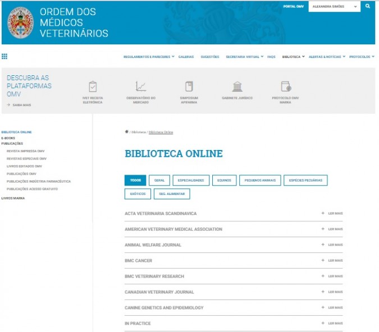Click the Portal OMV link
379x332 pixels.
pyautogui.click(x=294, y=6)
